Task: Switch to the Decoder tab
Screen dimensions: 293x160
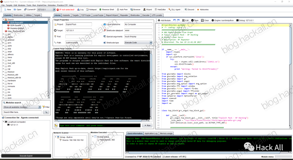Action: click(146, 15)
